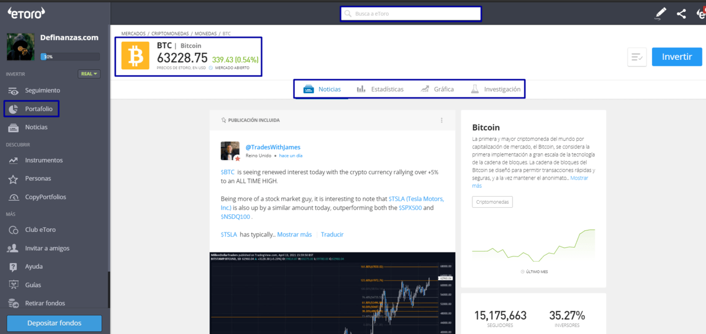Open the @TradesWithJames profile link
The height and width of the screenshot is (334, 706).
tap(272, 147)
